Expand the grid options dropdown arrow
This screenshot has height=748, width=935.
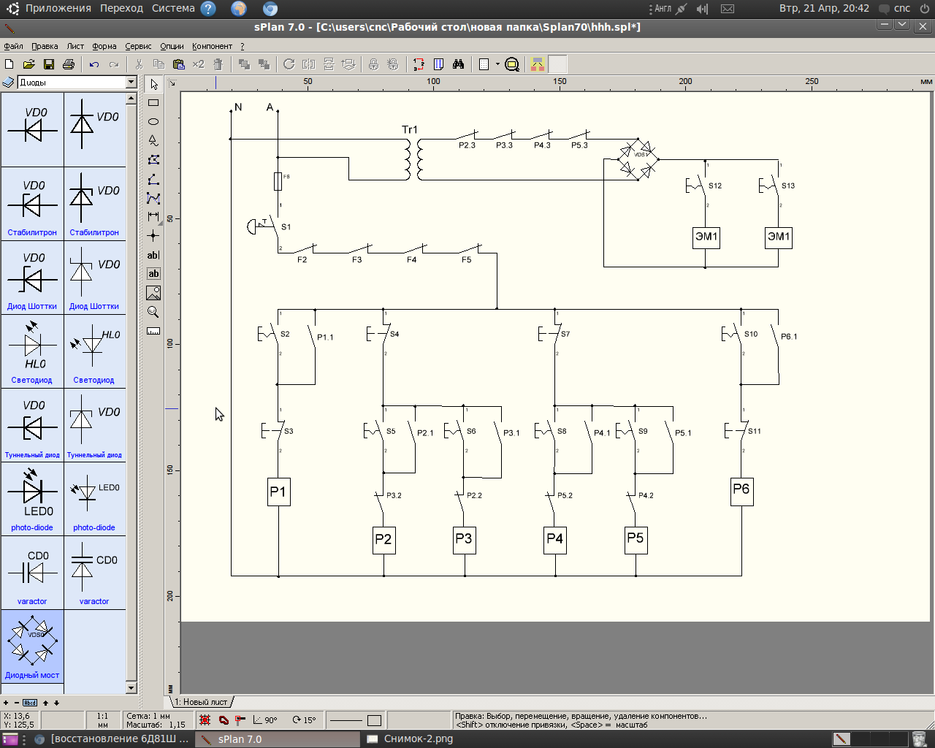click(497, 64)
